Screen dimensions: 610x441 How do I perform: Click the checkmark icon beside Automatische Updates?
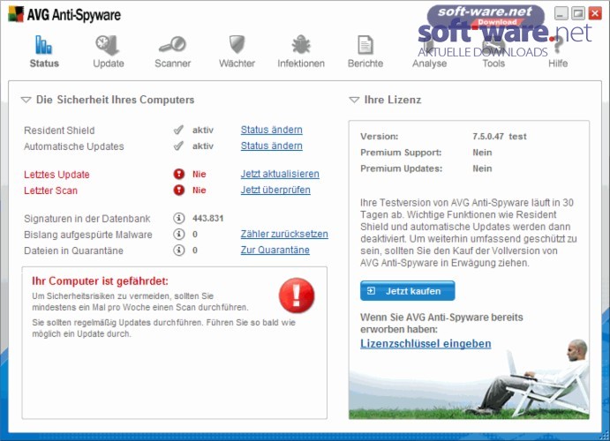coord(178,146)
